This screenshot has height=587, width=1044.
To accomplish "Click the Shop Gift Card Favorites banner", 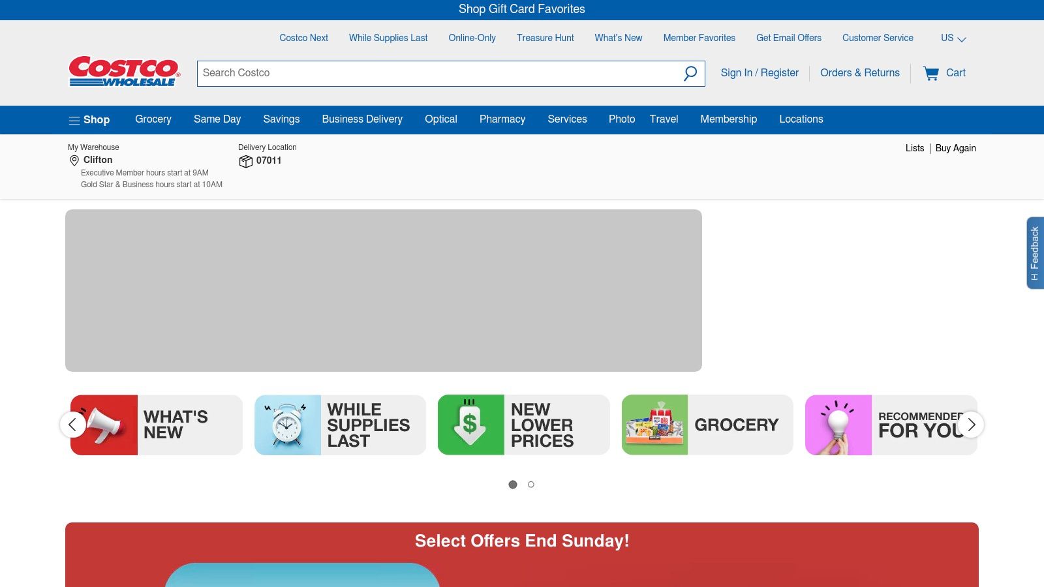I will [x=522, y=9].
